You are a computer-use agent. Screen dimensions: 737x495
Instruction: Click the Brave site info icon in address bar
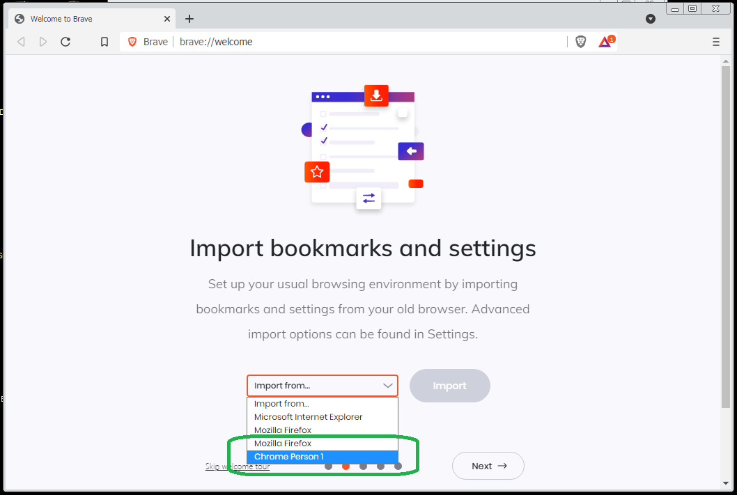coord(132,42)
